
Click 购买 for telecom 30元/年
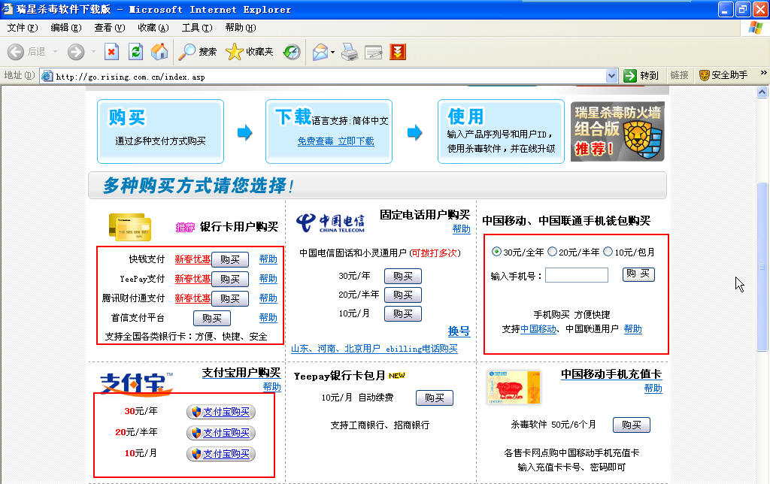pos(403,277)
